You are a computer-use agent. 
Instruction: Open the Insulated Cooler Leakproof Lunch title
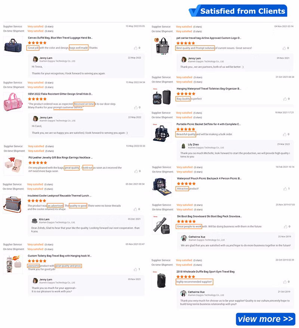click(59, 196)
